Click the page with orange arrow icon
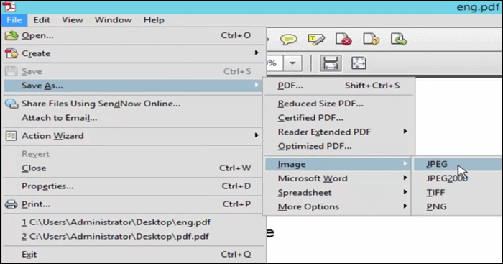Screen dimensions: 503x264 pyautogui.click(x=372, y=39)
